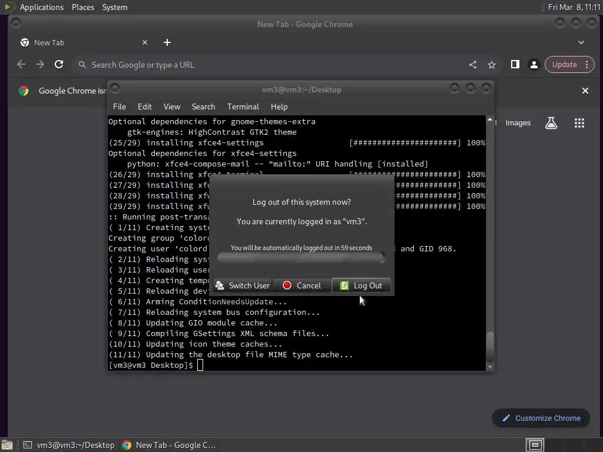Dismiss the Chrome infobar with X
This screenshot has height=452, width=603.
pyautogui.click(x=585, y=91)
